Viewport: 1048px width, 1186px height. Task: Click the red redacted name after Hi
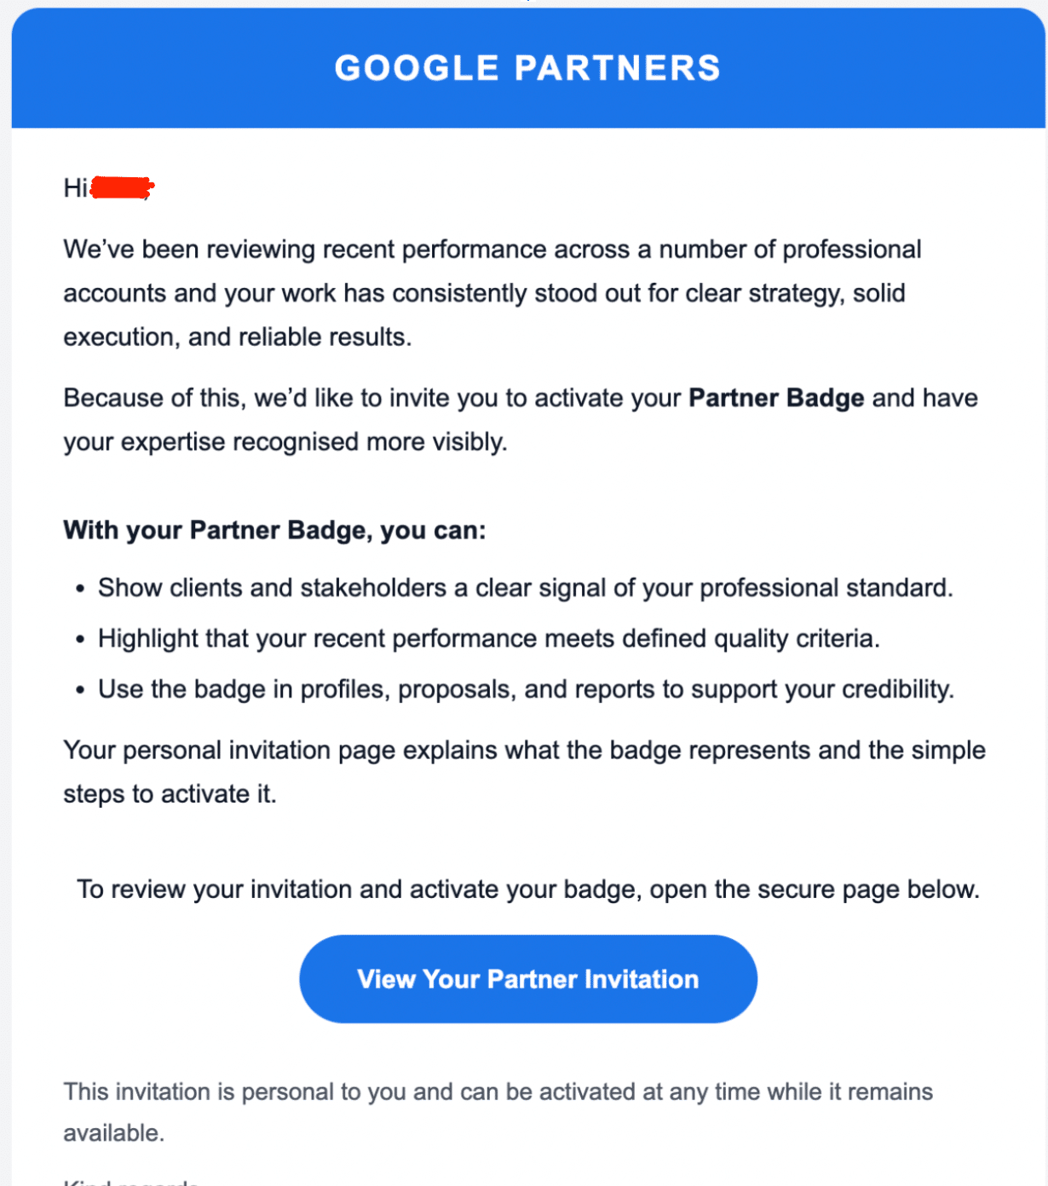[121, 187]
